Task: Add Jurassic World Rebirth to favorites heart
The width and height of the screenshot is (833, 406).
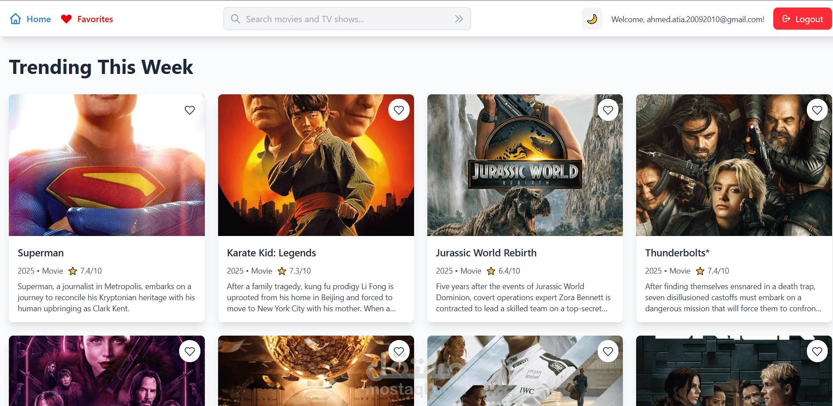Action: tap(608, 110)
